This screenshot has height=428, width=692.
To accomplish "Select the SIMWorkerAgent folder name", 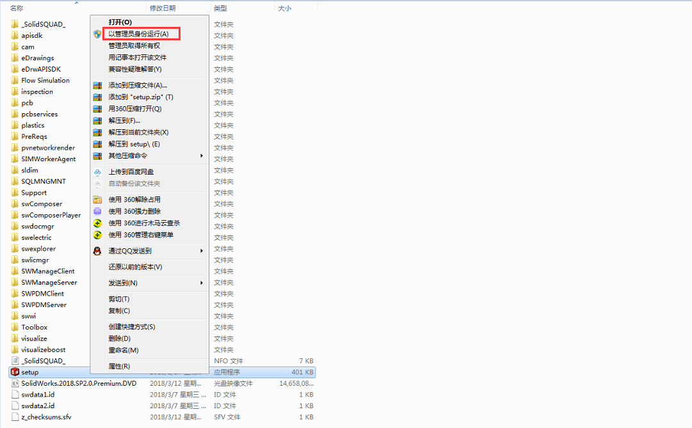I will (49, 159).
